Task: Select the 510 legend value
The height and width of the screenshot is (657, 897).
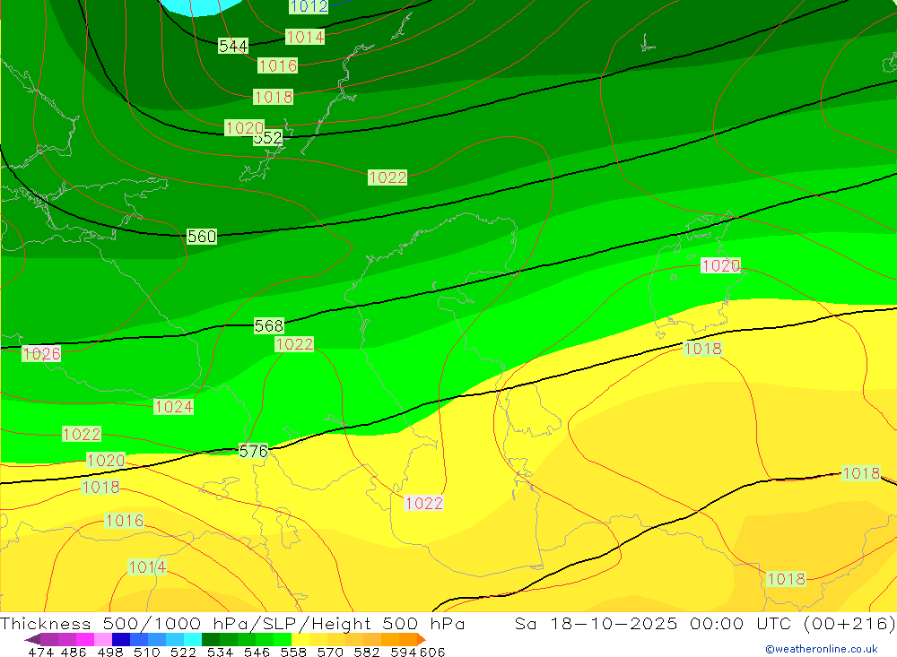Action: (146, 652)
